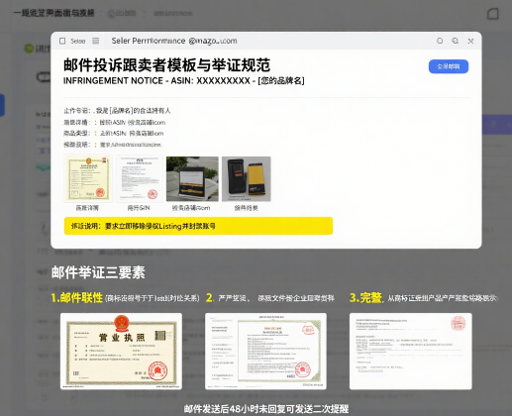Screen dimensions: 512x416
Task: Click the INFRINGEMENT NOTICE subject line
Action: coord(183,81)
